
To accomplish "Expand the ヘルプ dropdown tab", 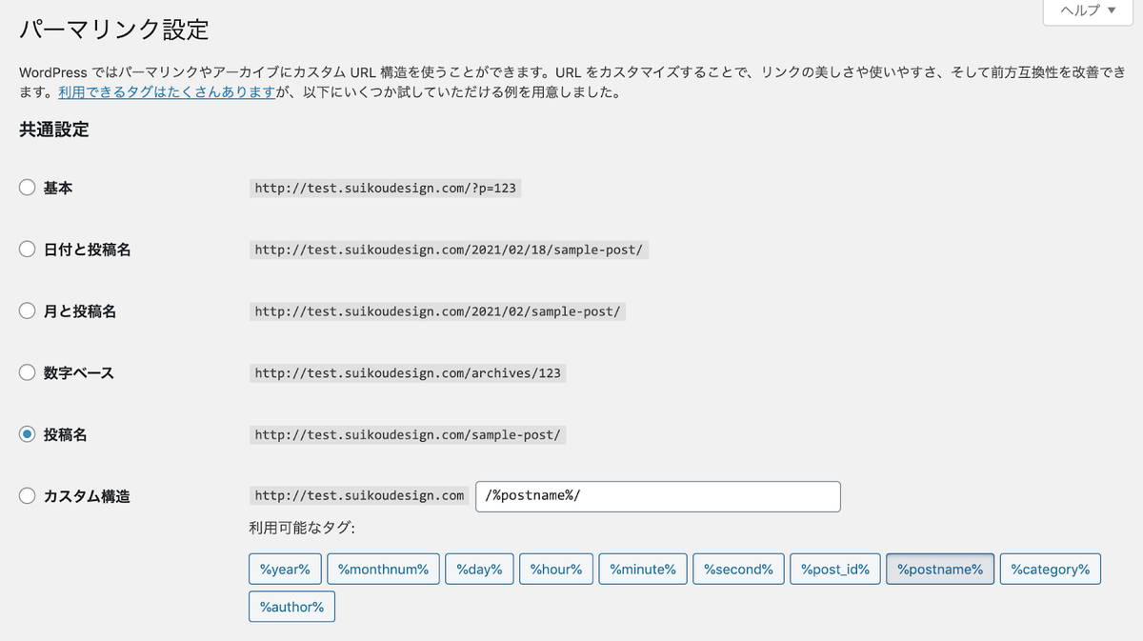I will pos(1088,10).
